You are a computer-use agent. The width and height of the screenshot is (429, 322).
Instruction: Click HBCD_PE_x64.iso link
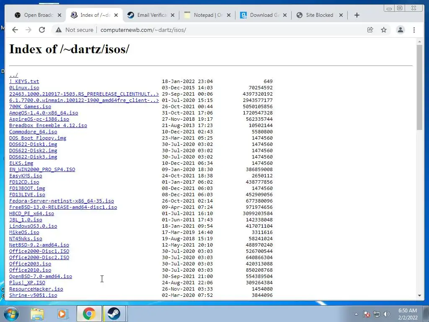pyautogui.click(x=31, y=213)
